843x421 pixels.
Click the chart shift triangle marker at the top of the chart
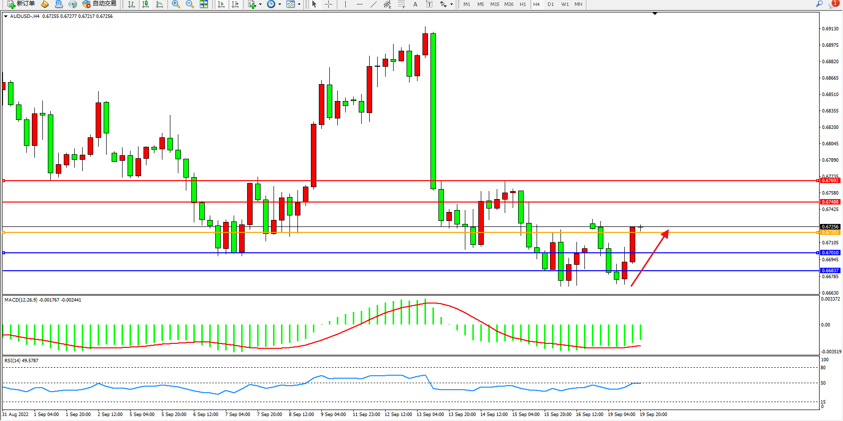pos(655,13)
